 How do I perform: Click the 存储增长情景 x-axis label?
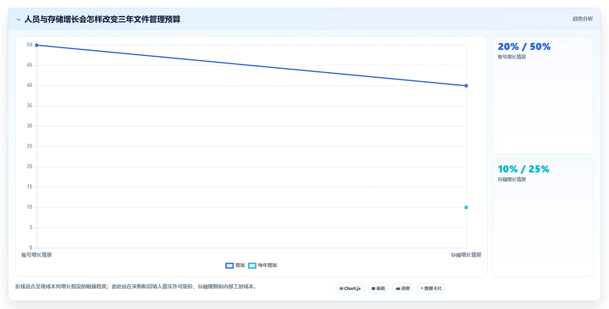tap(466, 255)
